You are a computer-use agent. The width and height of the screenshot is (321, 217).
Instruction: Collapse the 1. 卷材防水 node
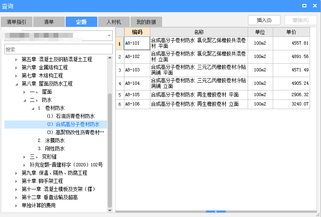(33, 109)
